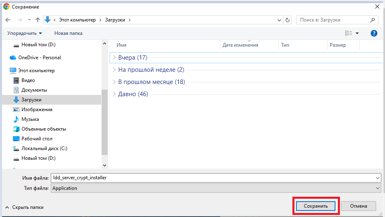The width and height of the screenshot is (385, 217).
Task: Open the Тип файла dropdown
Action: coord(216,188)
